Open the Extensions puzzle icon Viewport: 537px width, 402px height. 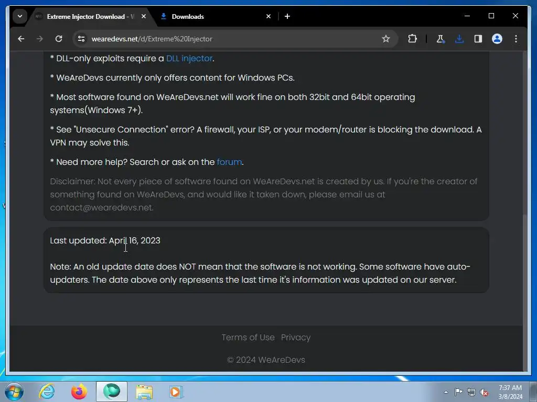[412, 39]
